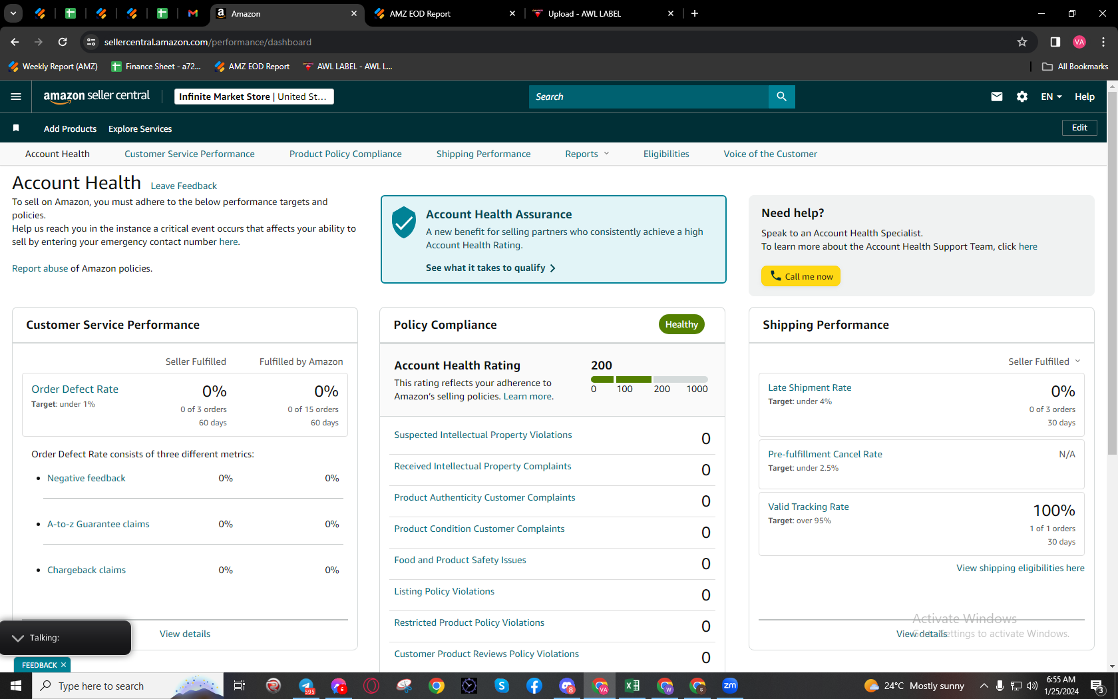This screenshot has height=699, width=1118.
Task: Open the messages envelope icon
Action: [996, 97]
